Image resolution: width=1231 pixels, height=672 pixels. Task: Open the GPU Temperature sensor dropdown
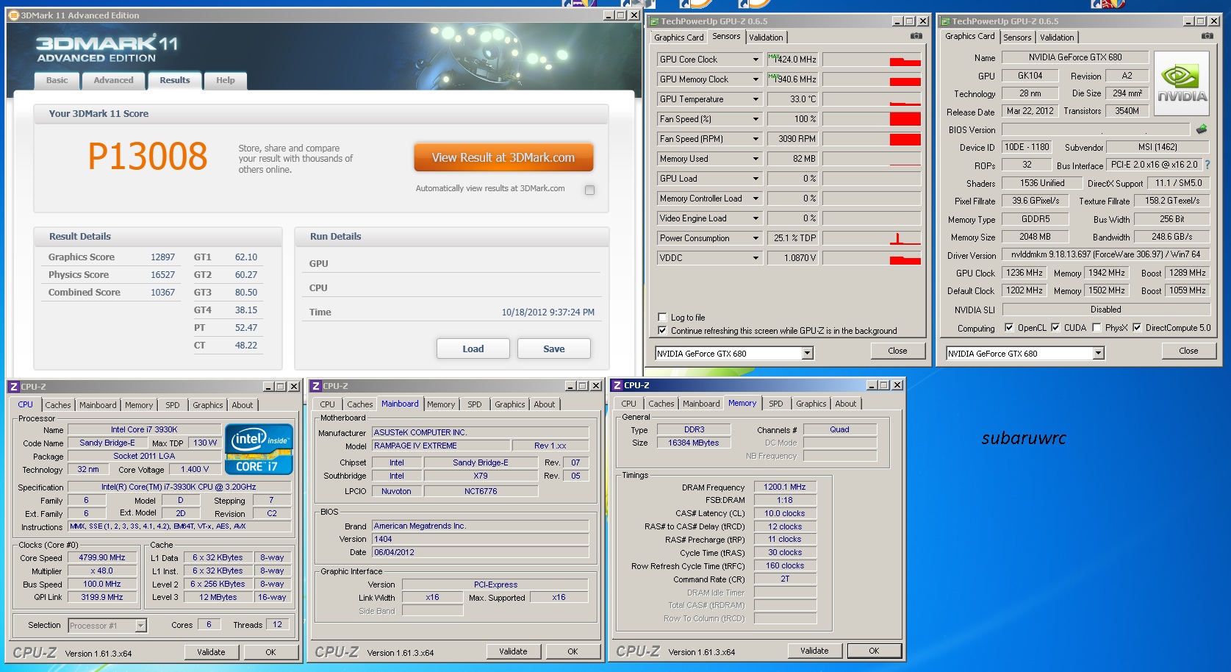tap(756, 99)
